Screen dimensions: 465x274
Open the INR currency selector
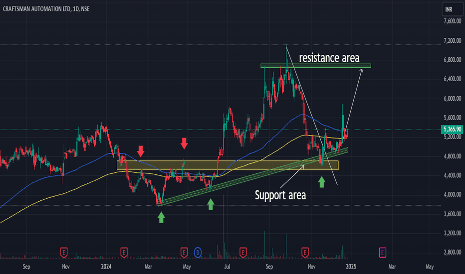pyautogui.click(x=452, y=9)
